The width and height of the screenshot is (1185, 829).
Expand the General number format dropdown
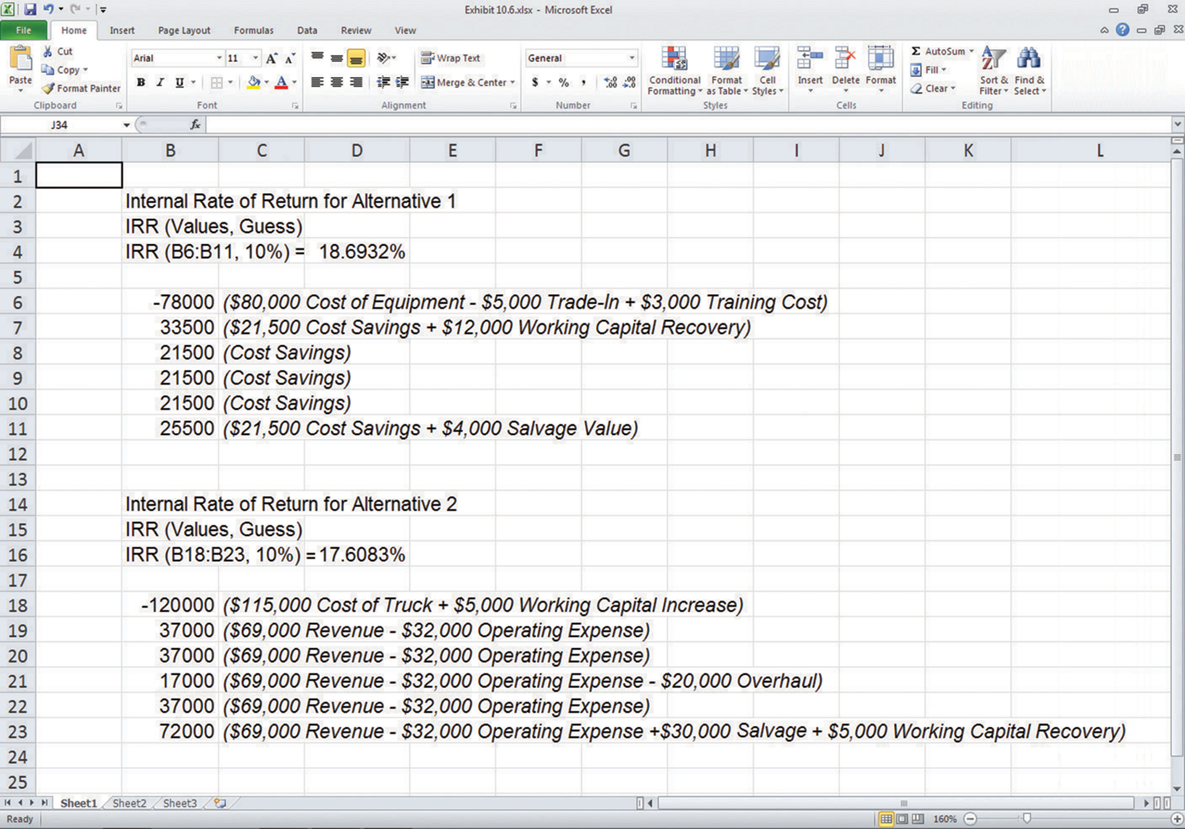(x=631, y=58)
